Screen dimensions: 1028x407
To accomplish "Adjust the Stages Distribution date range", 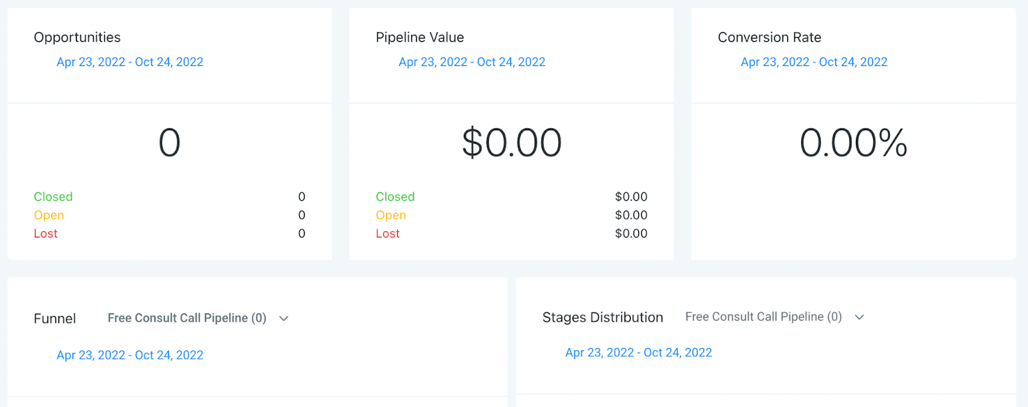I will 638,352.
